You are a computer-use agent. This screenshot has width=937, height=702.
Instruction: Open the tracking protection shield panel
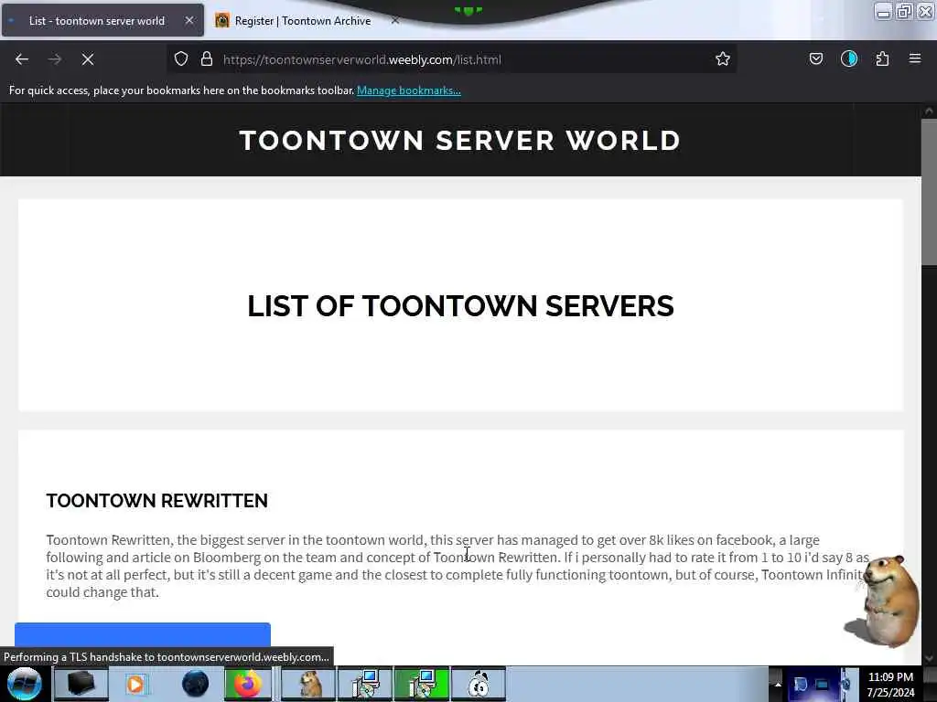click(181, 58)
